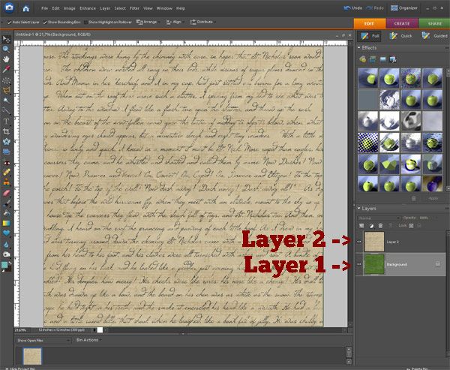The image size is (450, 370).
Task: Show Photo Effects category in Effects panel
Action: click(382, 59)
